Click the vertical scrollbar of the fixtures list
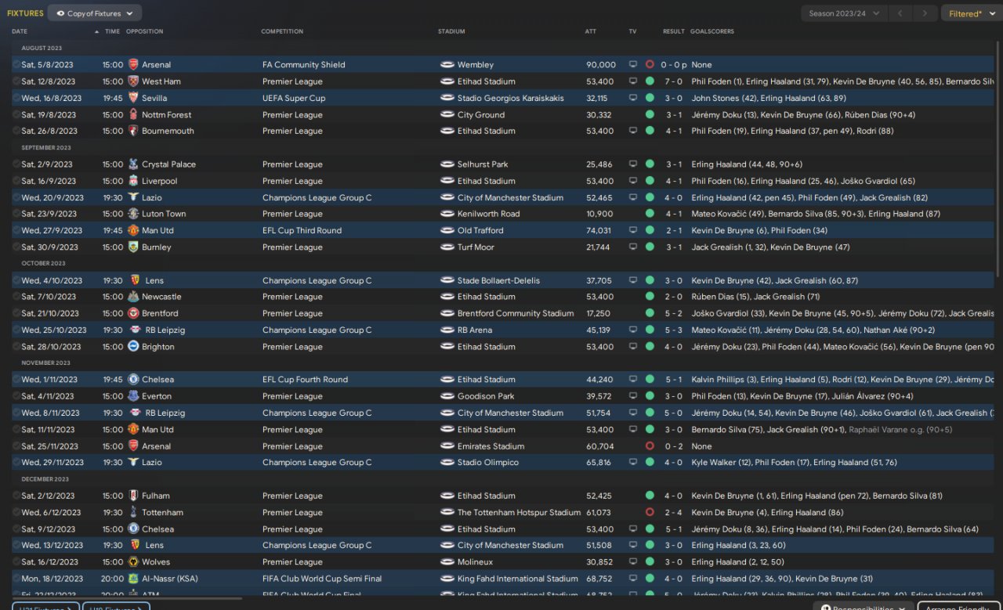Screen dimensions: 1003x610 998,157
